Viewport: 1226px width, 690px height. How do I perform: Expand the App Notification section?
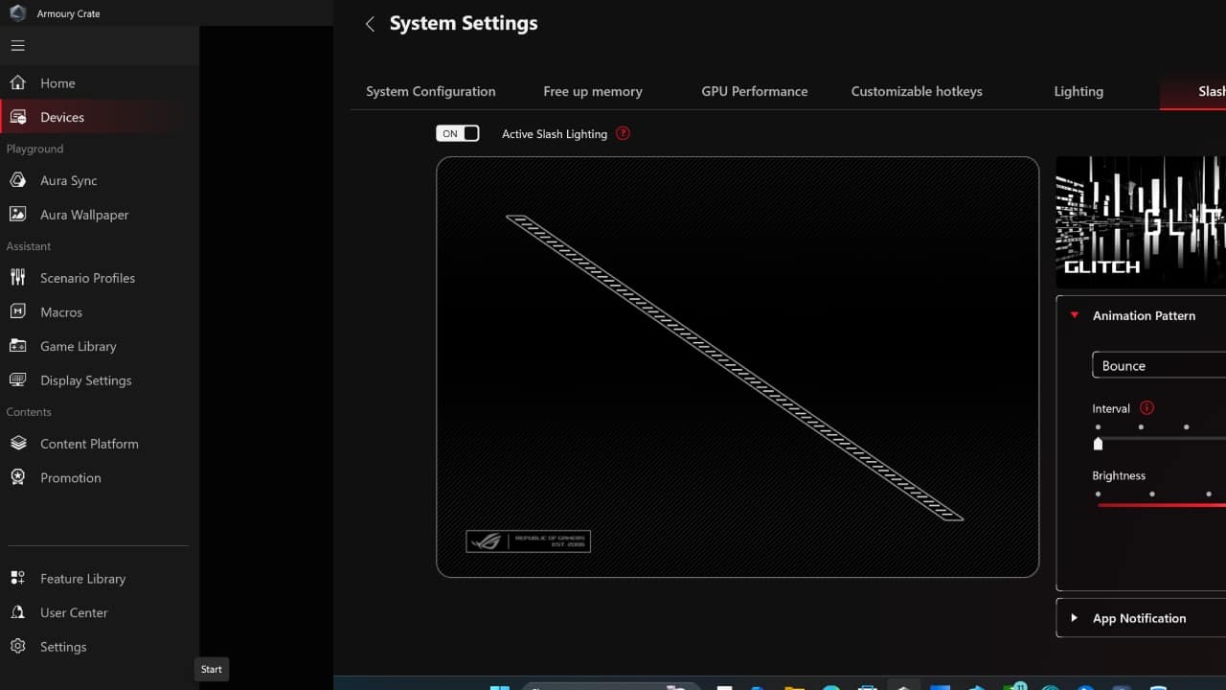coord(1074,618)
